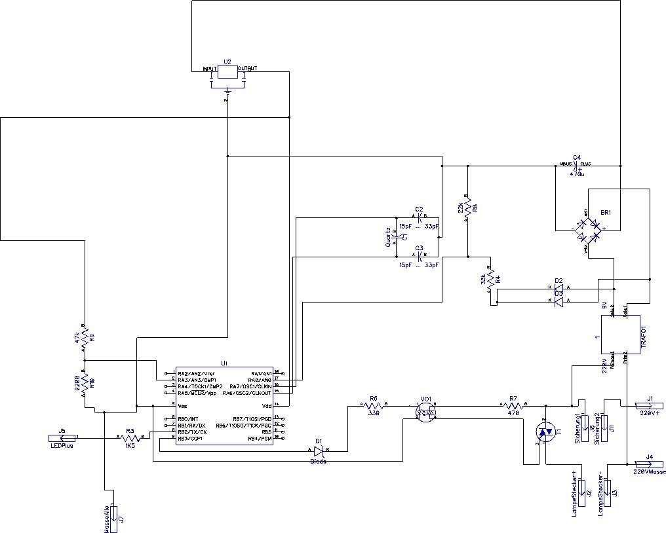Click the '2200' resistor value text
This screenshot has height=533, width=666.
click(77, 383)
